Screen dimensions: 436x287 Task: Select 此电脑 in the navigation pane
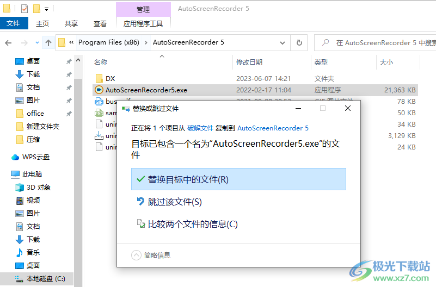point(32,174)
